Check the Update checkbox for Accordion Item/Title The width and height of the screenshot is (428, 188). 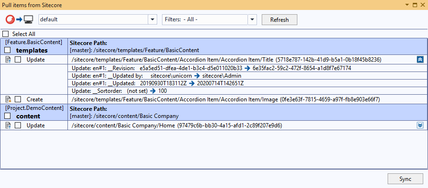pyautogui.click(x=18, y=60)
